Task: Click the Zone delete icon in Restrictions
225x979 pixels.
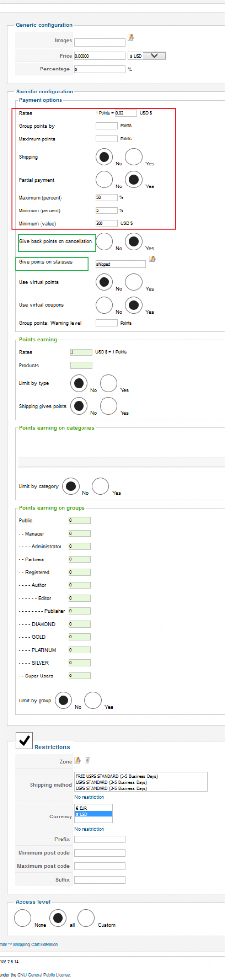Action: point(88,760)
